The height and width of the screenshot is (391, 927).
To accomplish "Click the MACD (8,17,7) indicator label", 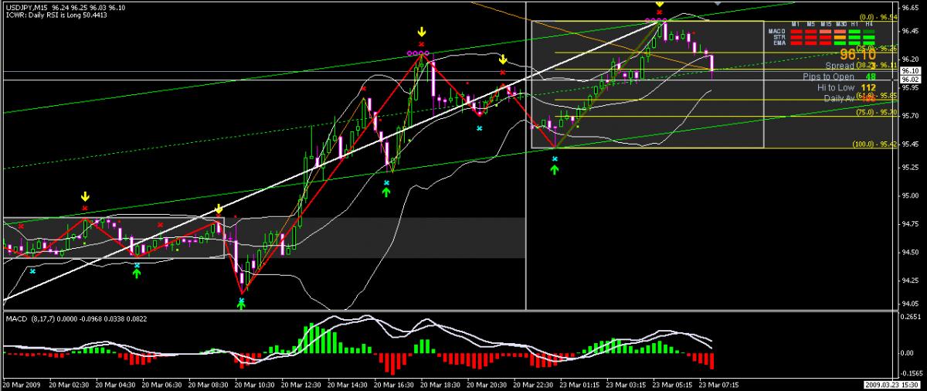I will (29, 318).
